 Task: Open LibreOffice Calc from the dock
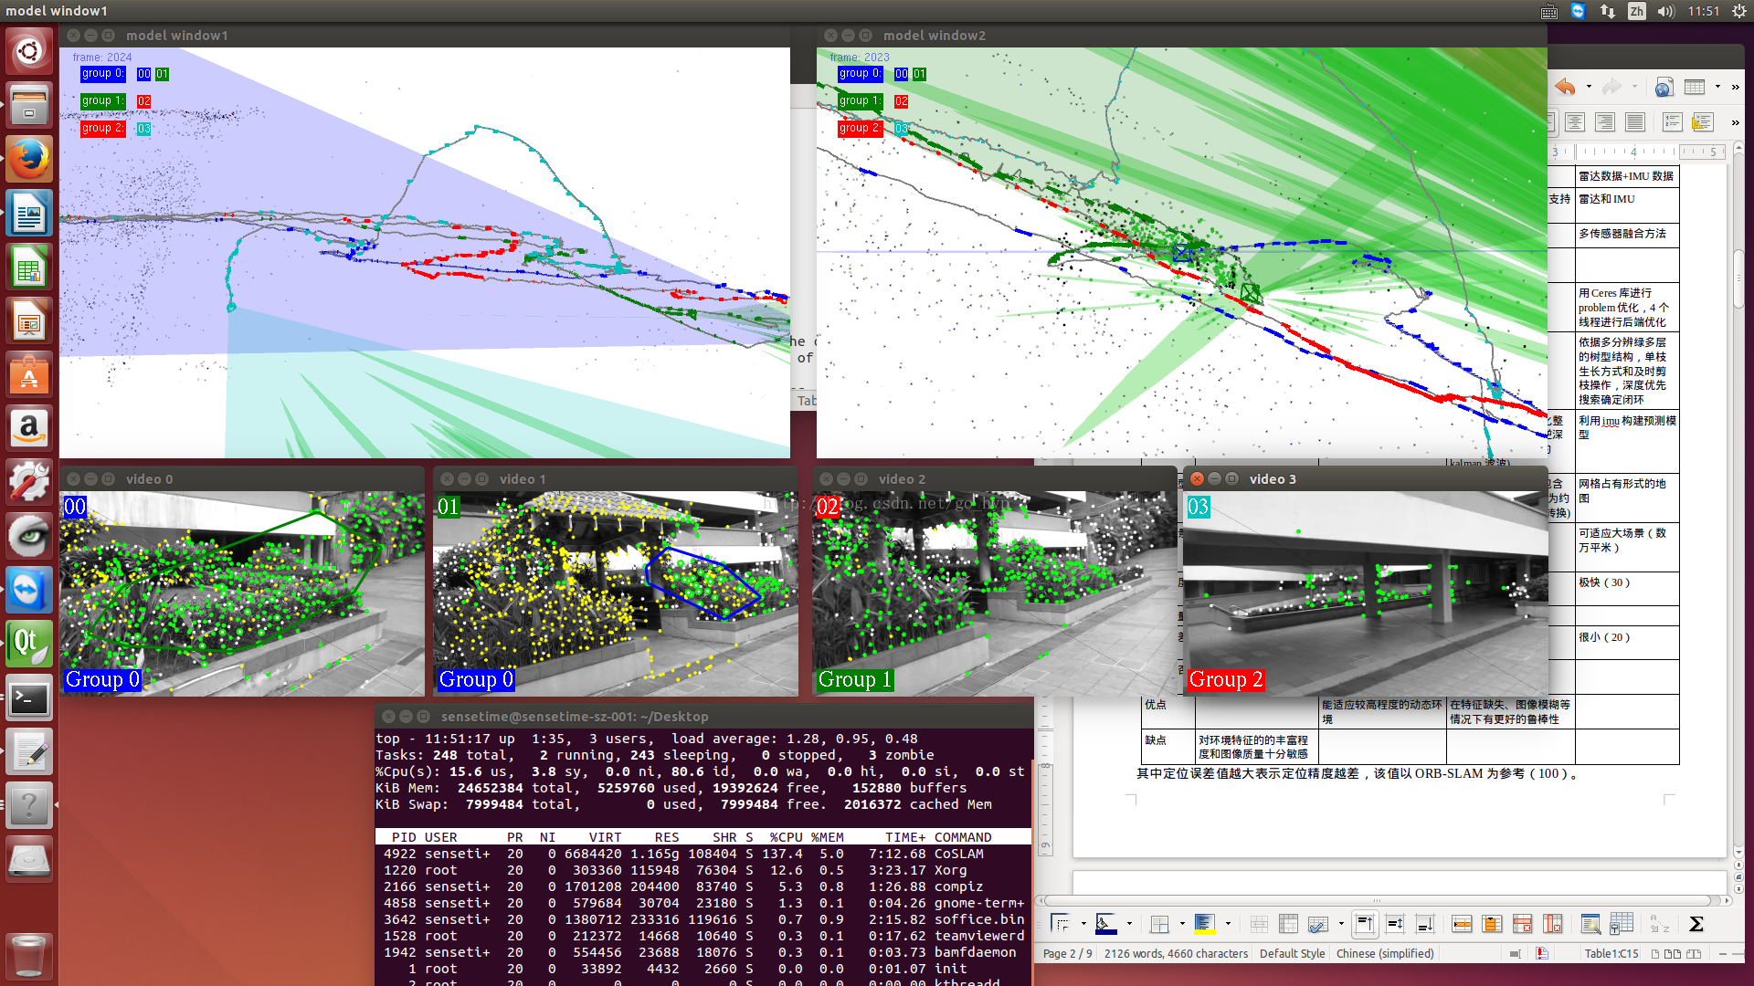(29, 268)
